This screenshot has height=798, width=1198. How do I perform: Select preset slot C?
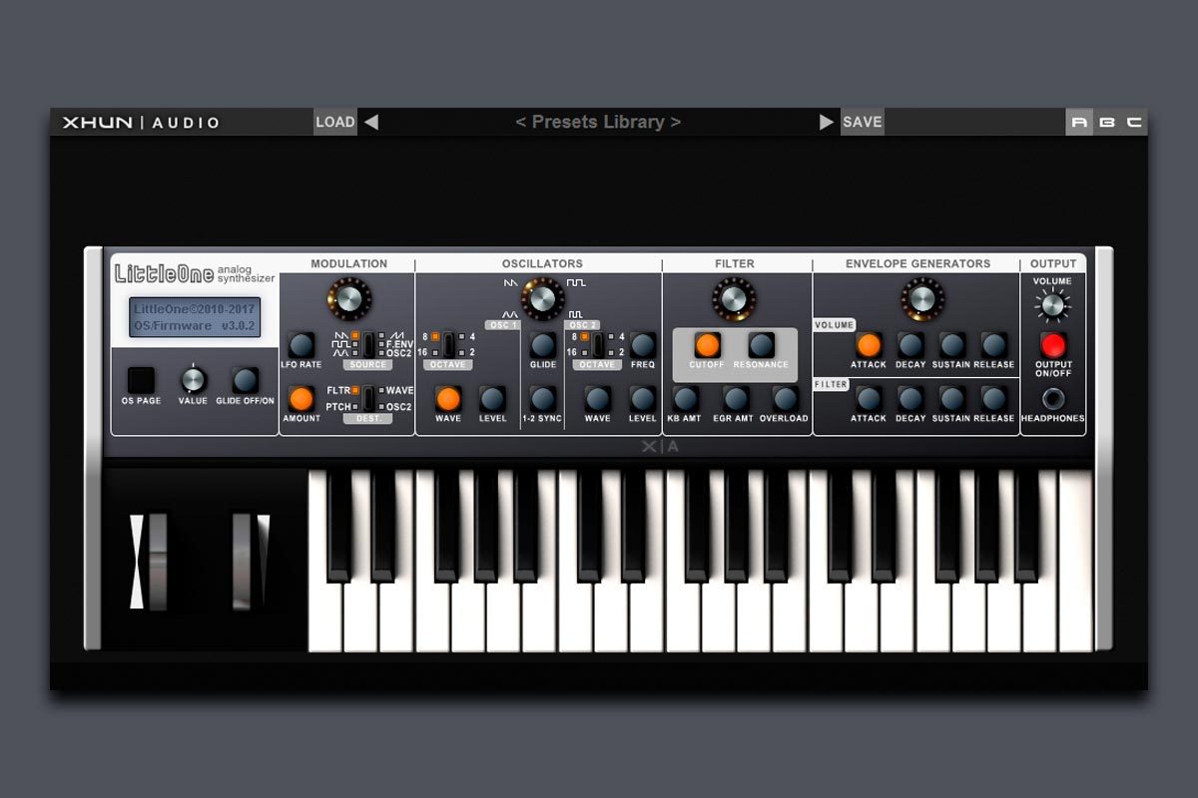1134,123
